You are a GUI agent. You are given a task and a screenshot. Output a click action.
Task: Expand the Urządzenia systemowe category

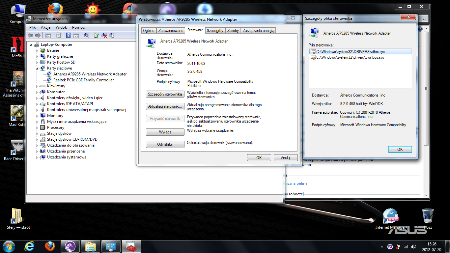[37, 157]
